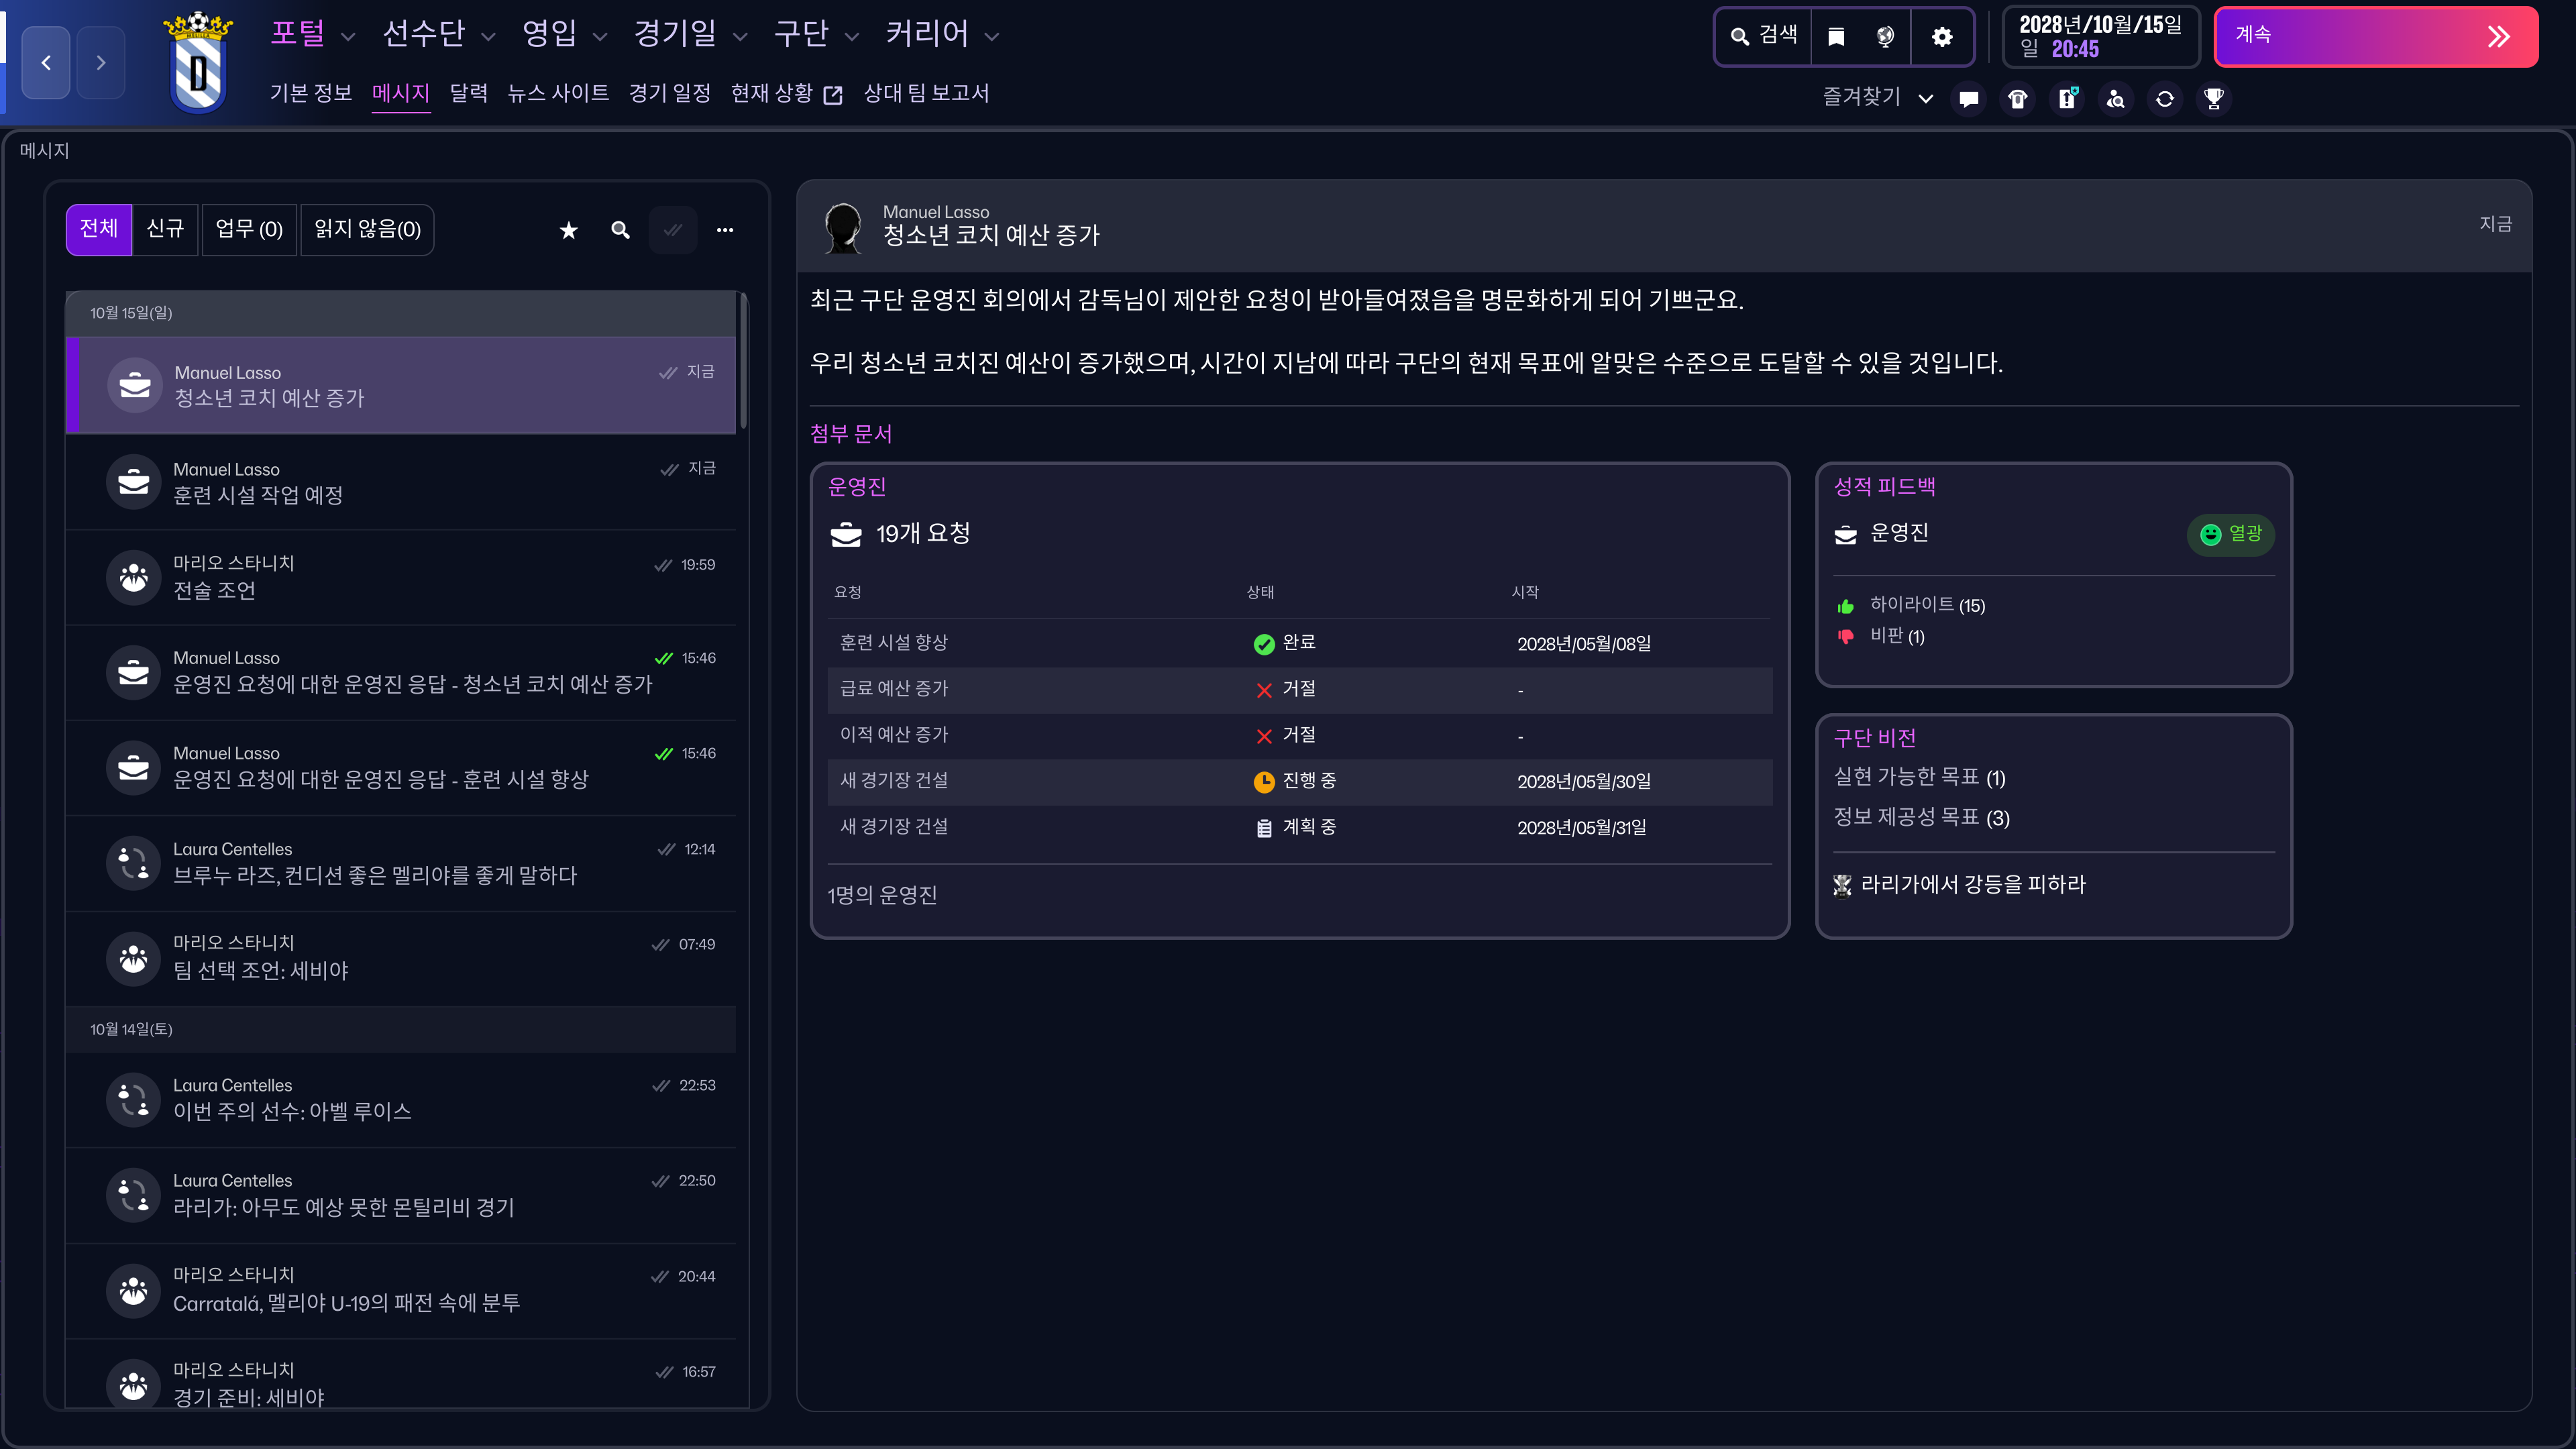The width and height of the screenshot is (2576, 1449).
Task: Click the bookmark icon next to search
Action: click(x=1836, y=37)
